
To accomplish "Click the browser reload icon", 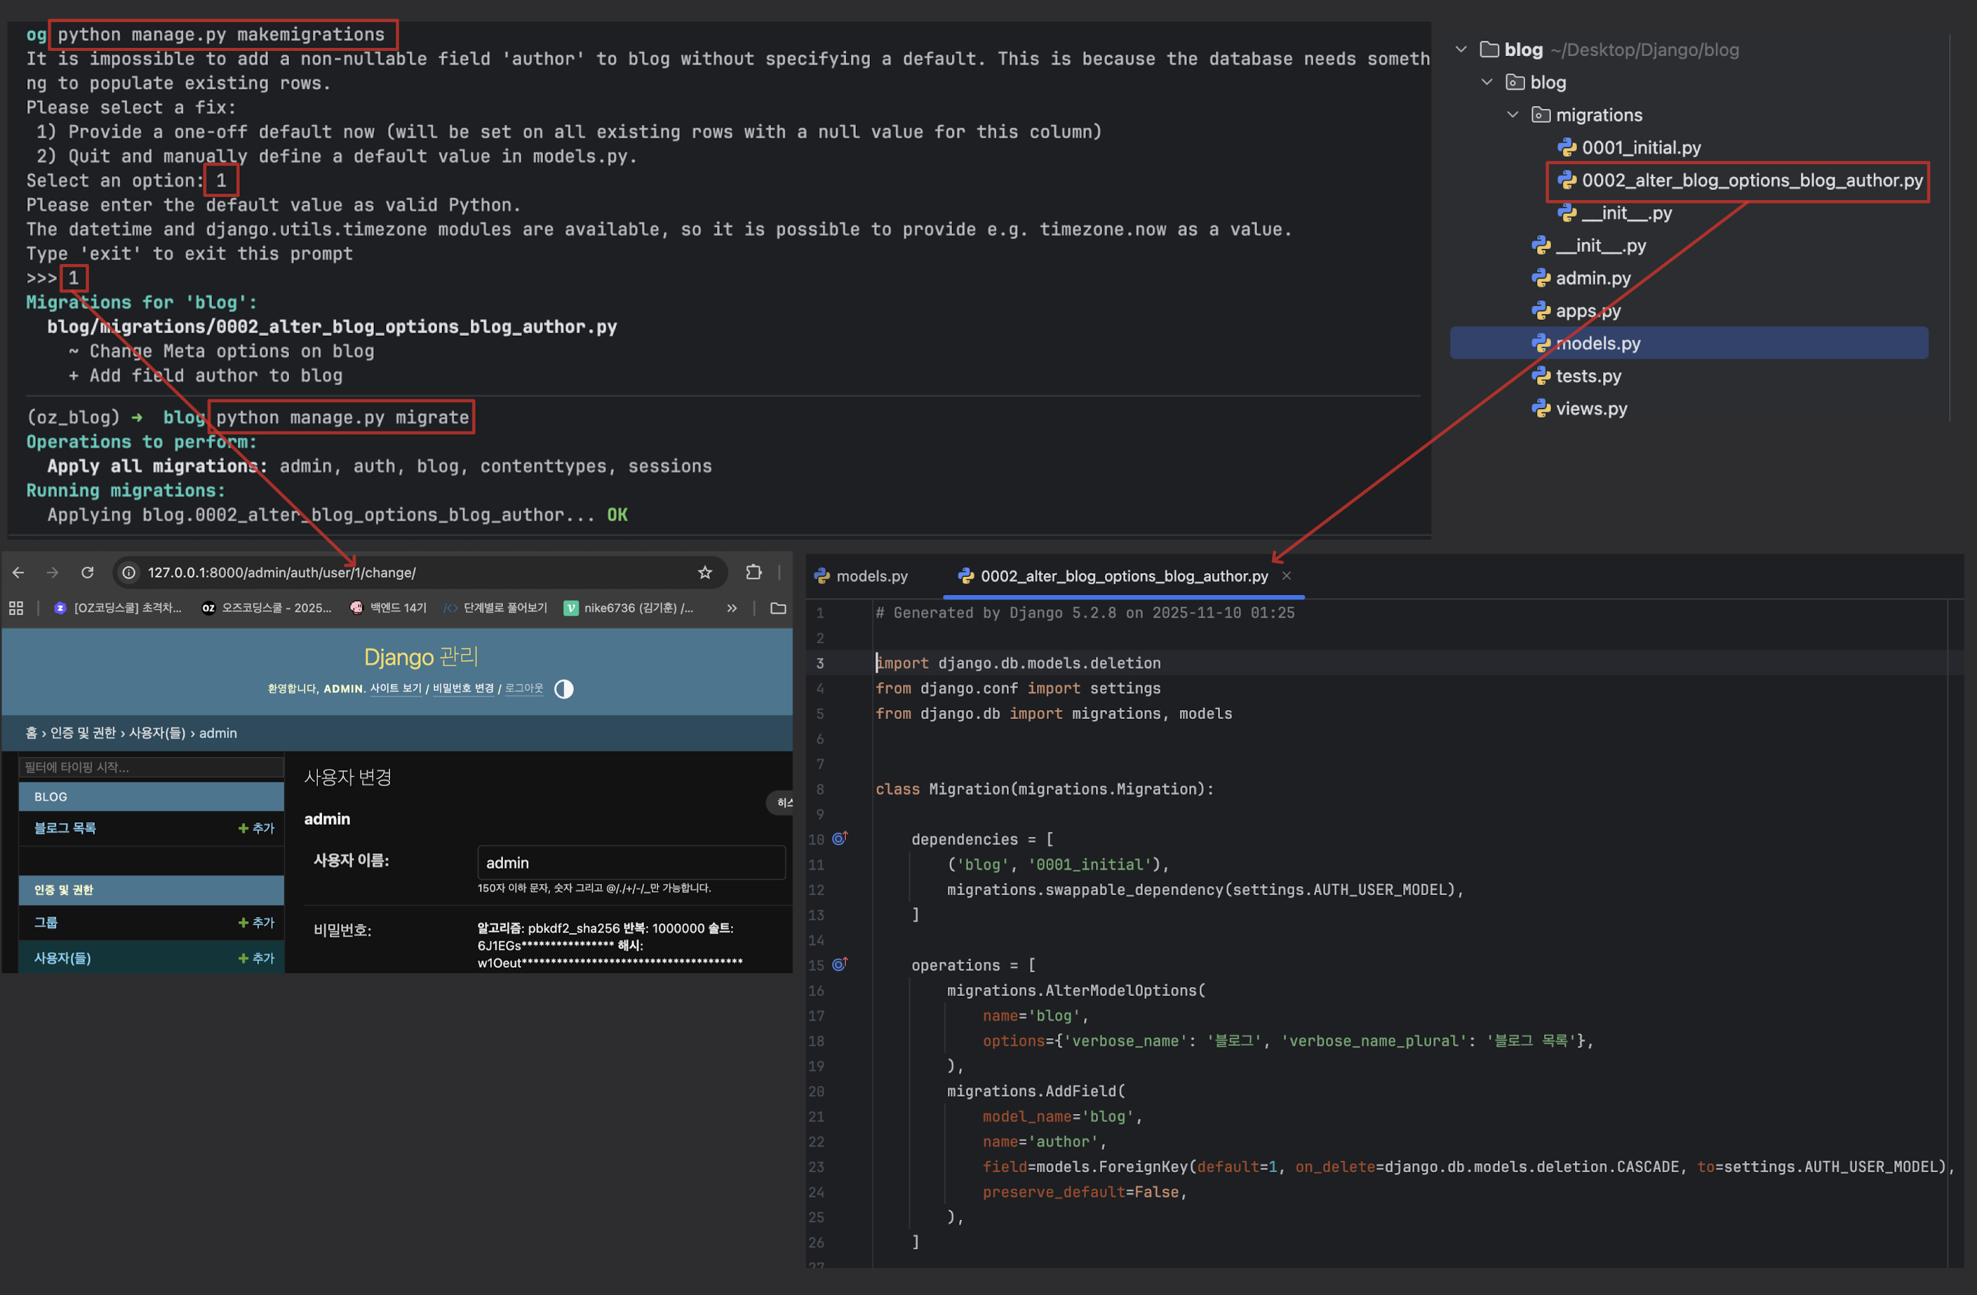I will [87, 572].
